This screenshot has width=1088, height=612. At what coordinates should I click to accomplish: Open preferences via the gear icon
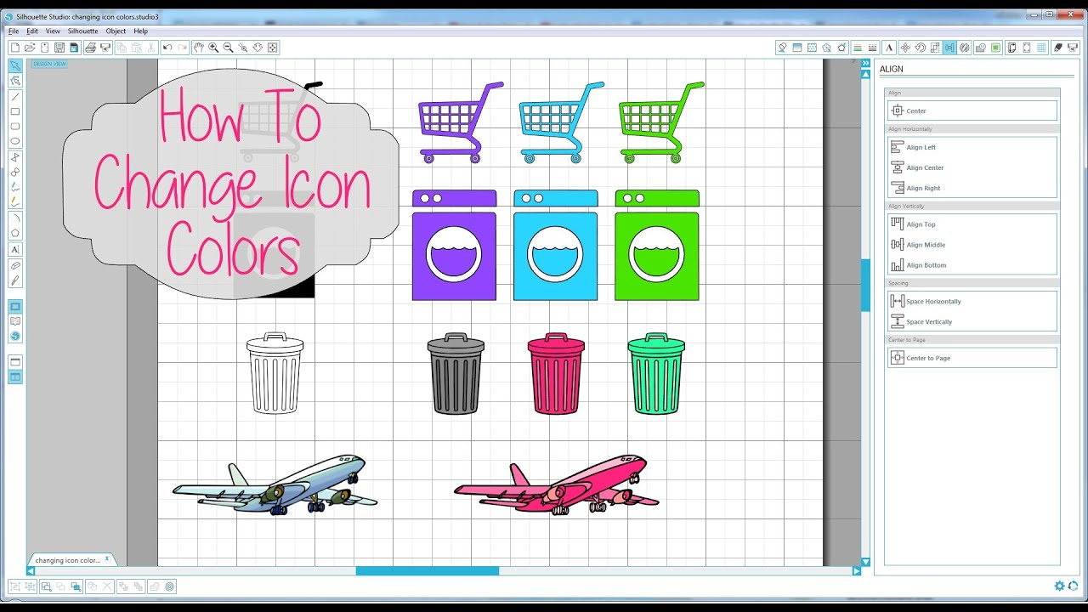tap(1059, 586)
